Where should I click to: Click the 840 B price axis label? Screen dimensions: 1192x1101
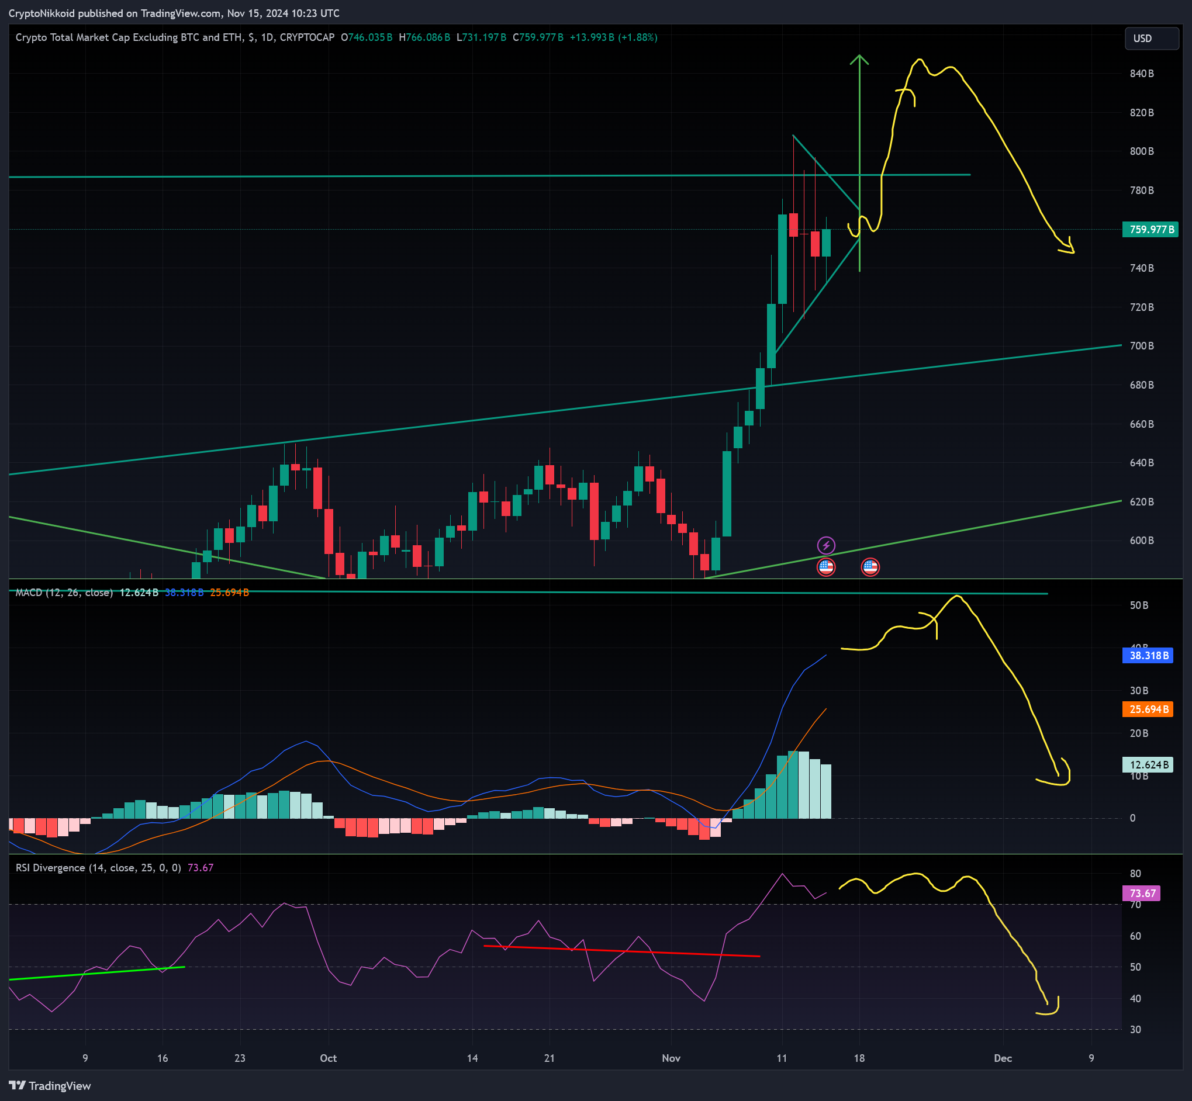1141,74
